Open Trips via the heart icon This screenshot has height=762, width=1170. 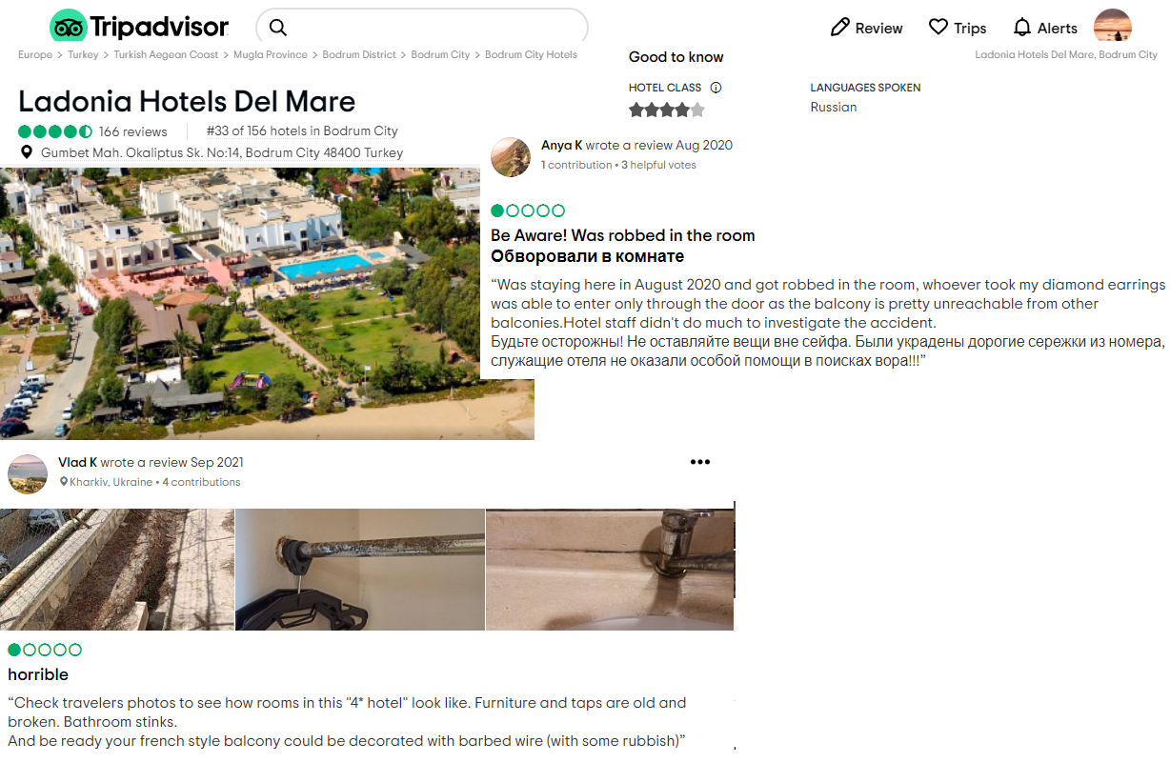tap(938, 27)
